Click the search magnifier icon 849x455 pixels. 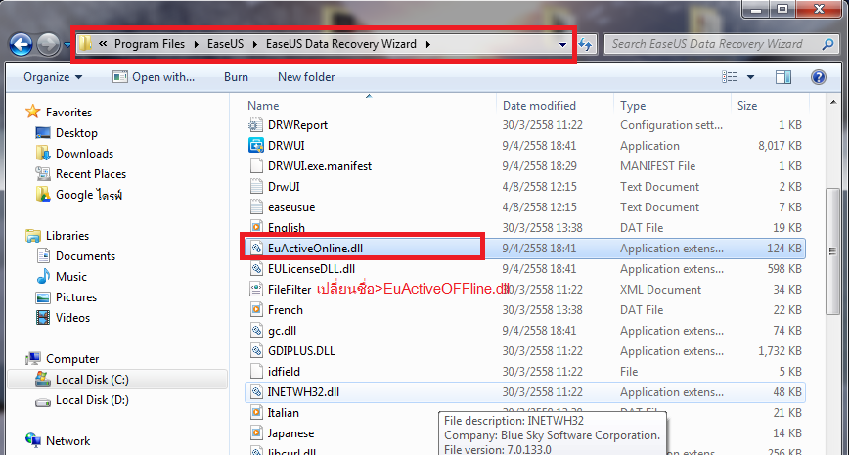click(827, 44)
